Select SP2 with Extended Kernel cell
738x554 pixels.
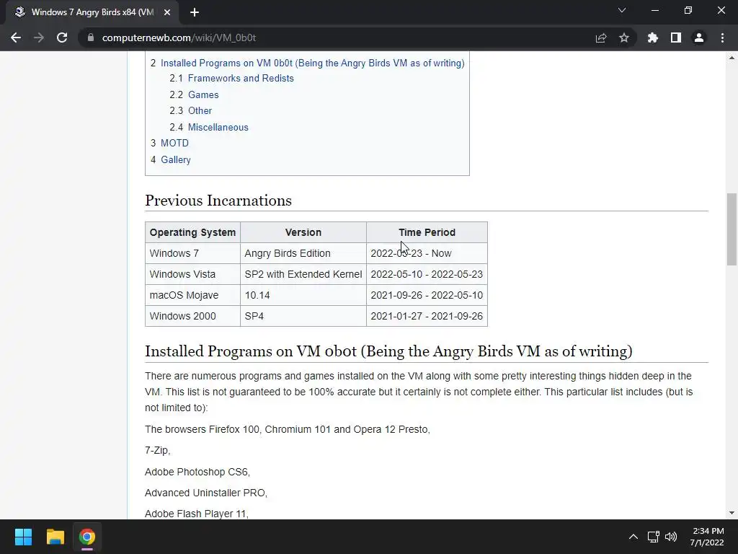(x=303, y=274)
